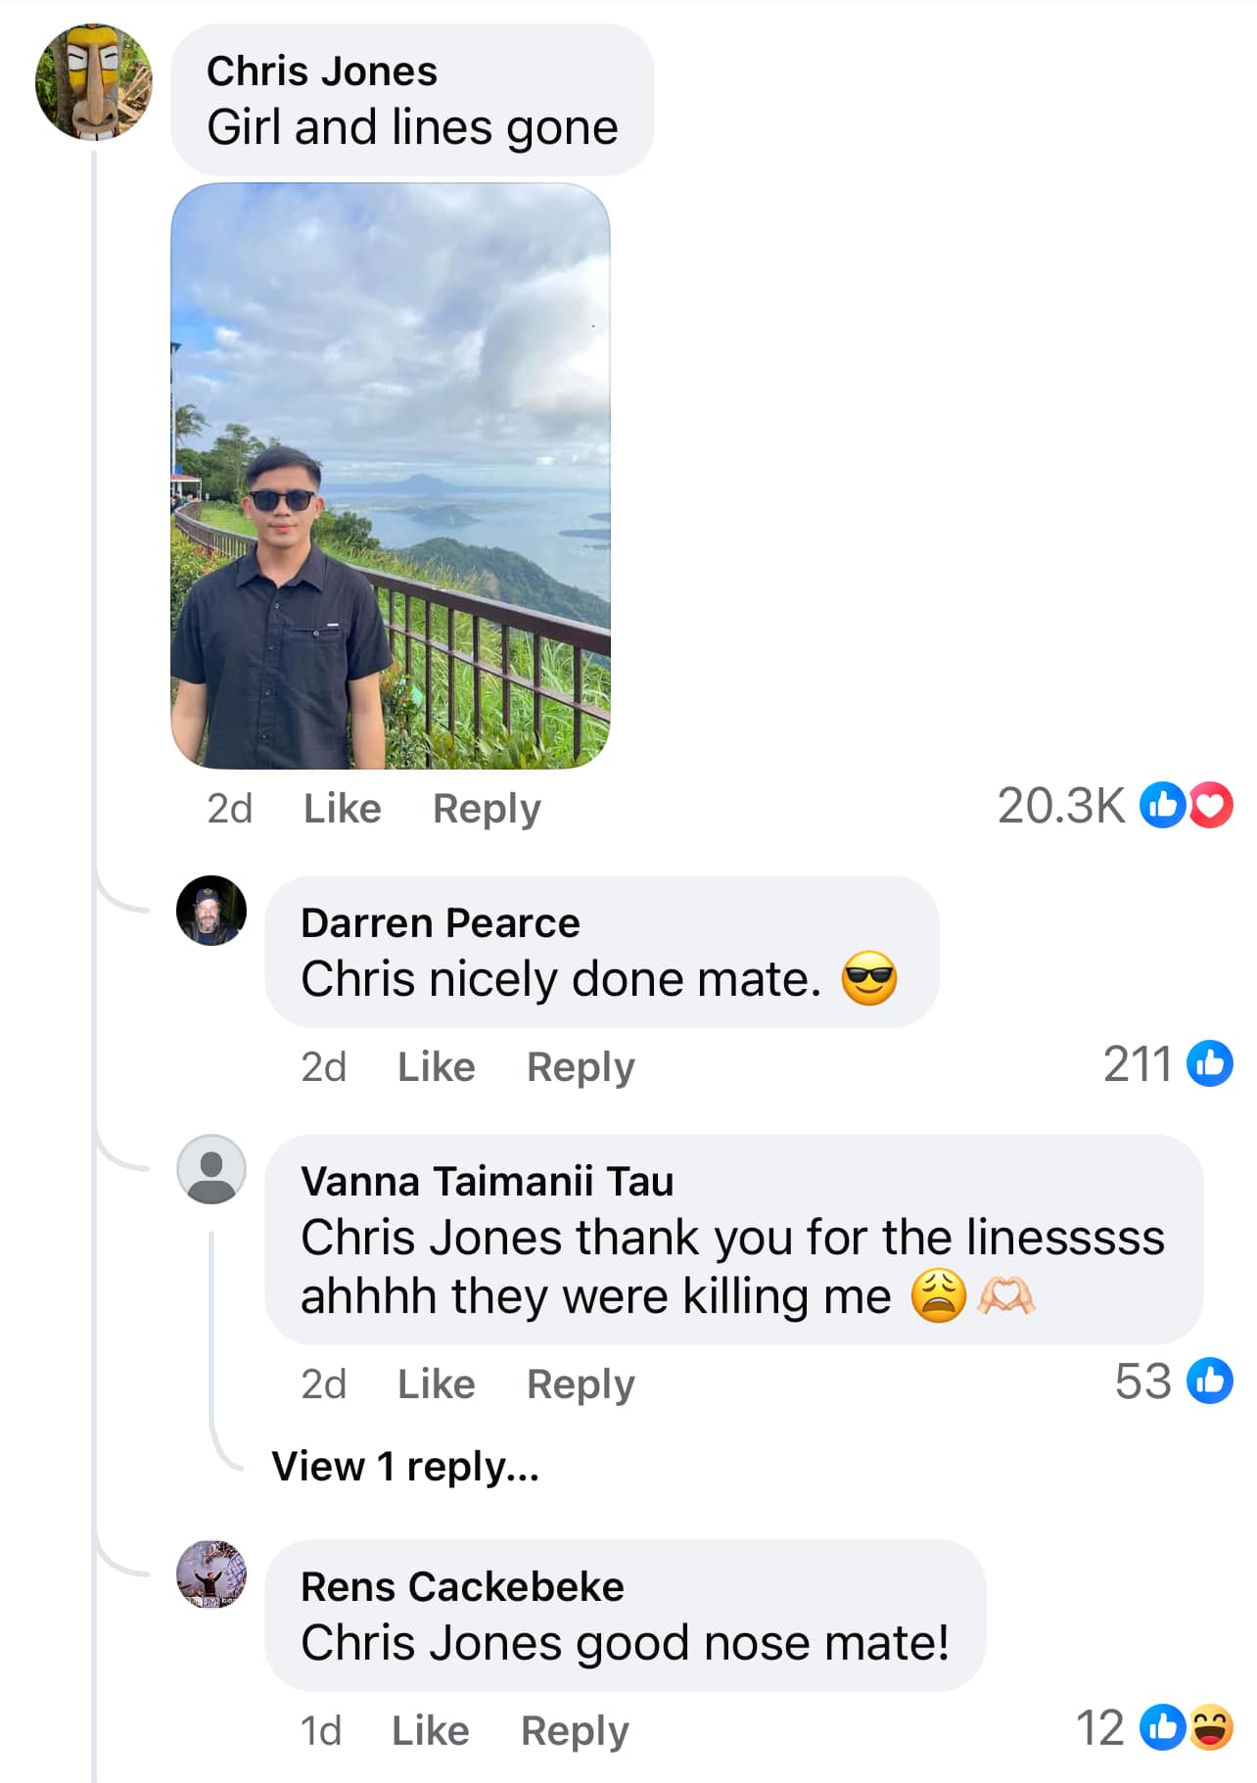
Task: Reply to Rens Cackebeke's comment
Action: tap(575, 1732)
